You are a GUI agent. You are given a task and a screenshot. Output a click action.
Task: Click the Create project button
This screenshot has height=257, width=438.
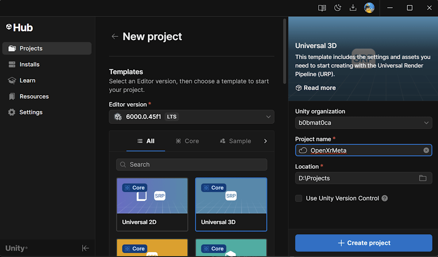click(x=364, y=243)
